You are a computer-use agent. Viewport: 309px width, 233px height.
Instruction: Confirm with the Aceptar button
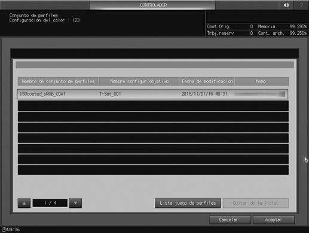tap(274, 220)
